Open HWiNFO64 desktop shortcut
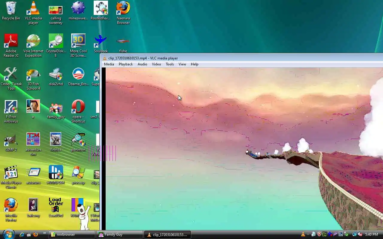 pyautogui.click(x=56, y=175)
